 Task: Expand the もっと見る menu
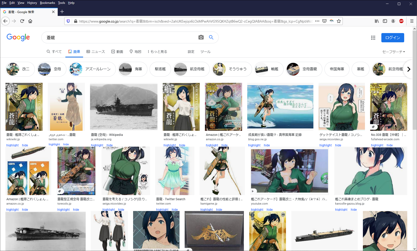coord(157,52)
